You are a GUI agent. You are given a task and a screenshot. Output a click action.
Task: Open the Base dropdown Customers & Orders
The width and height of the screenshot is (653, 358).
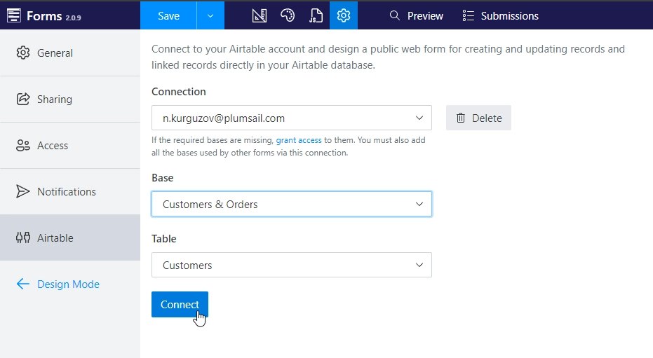[x=292, y=204]
